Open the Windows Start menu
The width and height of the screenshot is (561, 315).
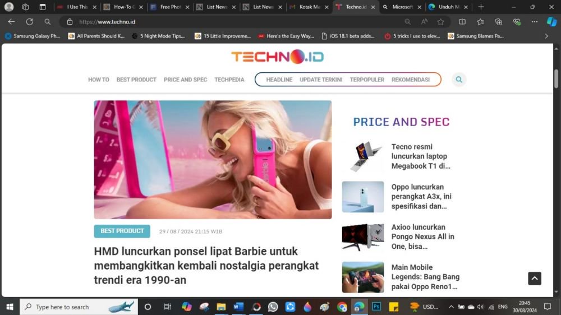coord(10,307)
